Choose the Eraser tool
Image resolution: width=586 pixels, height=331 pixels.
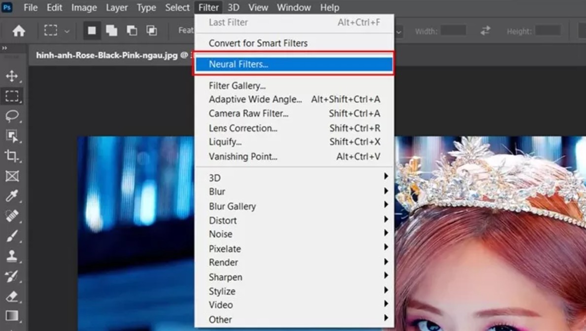tap(11, 297)
